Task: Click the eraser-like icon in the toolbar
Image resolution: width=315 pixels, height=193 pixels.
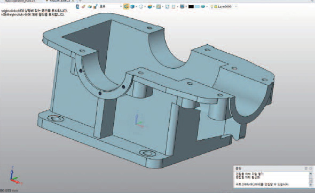Action: coord(83,6)
